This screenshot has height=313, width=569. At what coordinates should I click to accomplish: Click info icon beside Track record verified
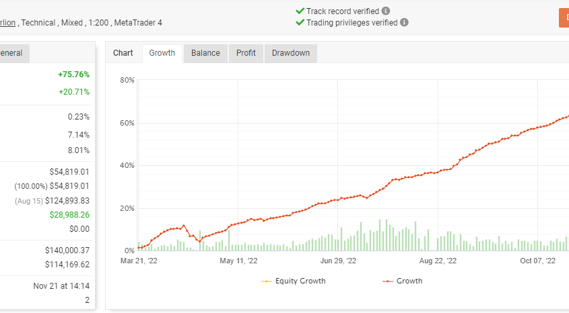385,11
